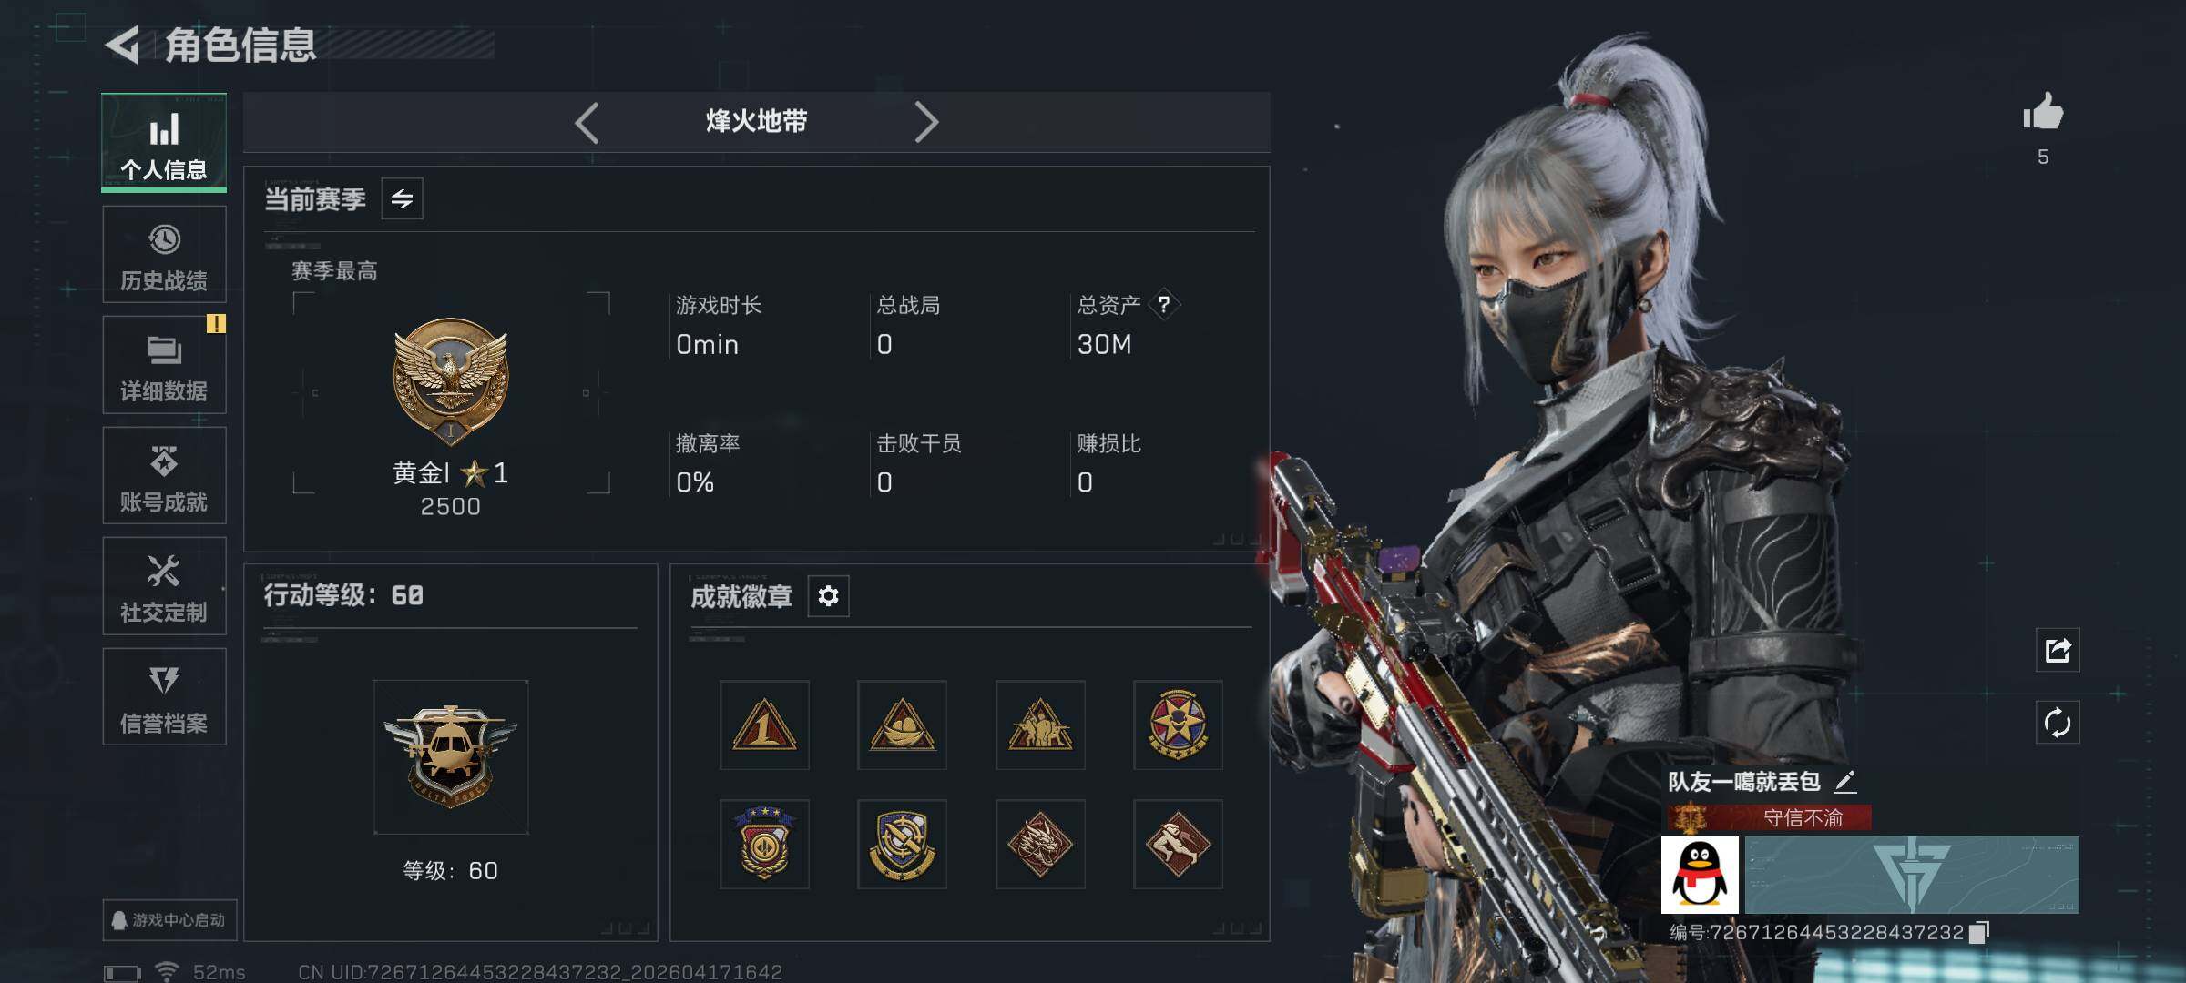Select the QQ penguin avatar thumbnail
The width and height of the screenshot is (2186, 983).
[x=1700, y=875]
